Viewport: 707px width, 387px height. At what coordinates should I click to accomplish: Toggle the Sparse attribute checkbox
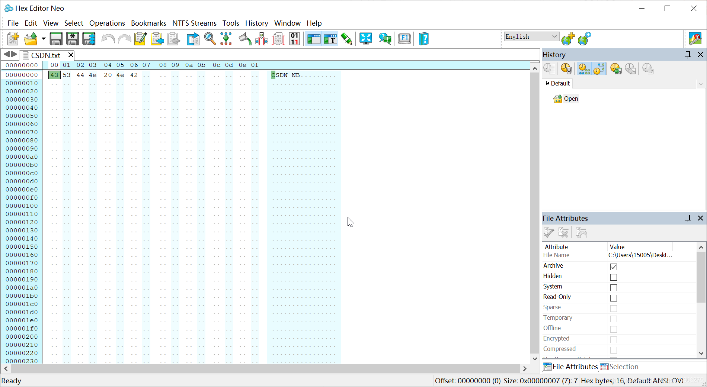(614, 308)
